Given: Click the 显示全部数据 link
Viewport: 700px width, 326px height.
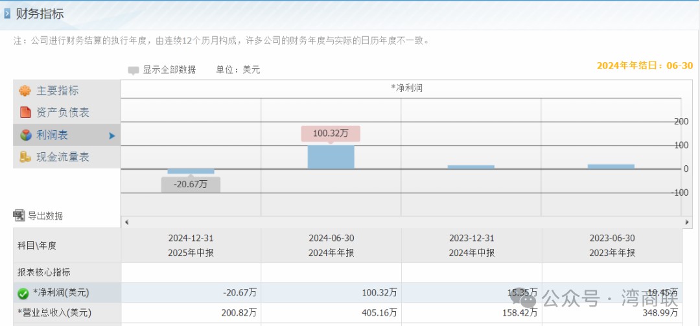Looking at the screenshot, I should pos(169,69).
